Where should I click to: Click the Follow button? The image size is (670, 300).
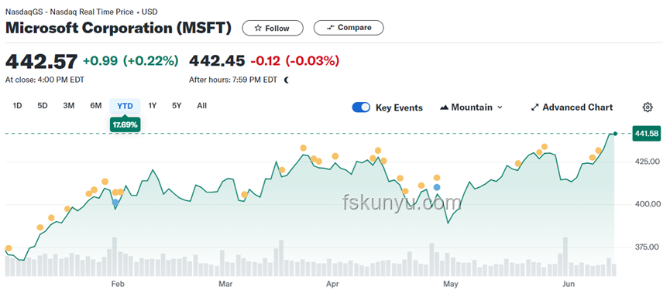273,28
